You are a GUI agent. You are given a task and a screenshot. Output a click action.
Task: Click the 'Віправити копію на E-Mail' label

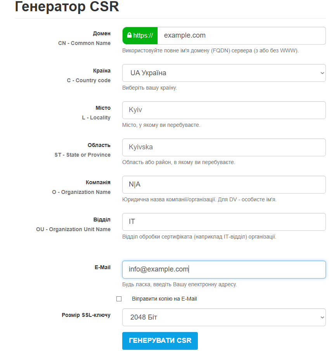[x=164, y=299]
